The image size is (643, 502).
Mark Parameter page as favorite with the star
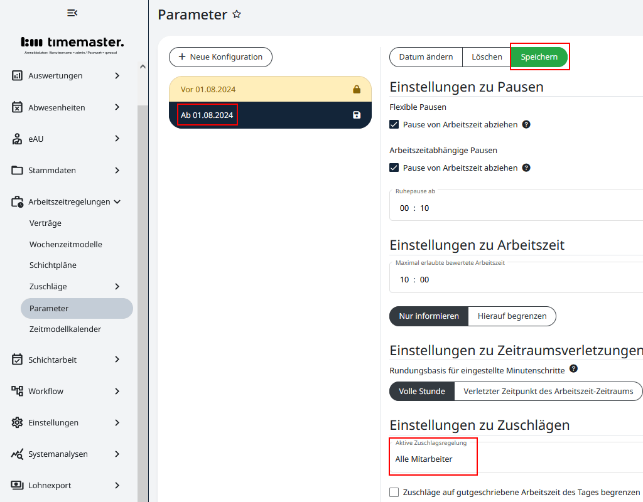coord(236,14)
